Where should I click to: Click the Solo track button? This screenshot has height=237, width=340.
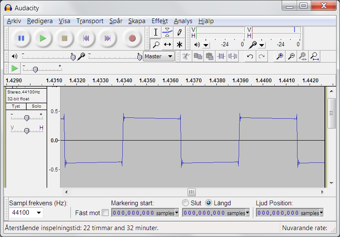click(36, 106)
